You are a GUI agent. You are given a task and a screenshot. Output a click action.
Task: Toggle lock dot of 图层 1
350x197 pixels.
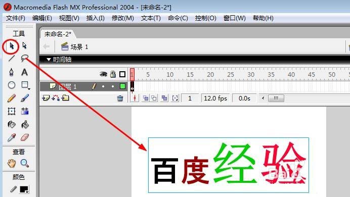[113, 86]
